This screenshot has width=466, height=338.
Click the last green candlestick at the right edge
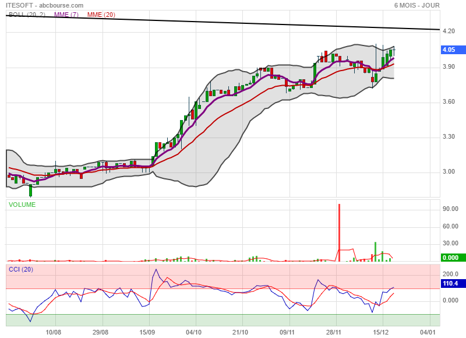390,53
